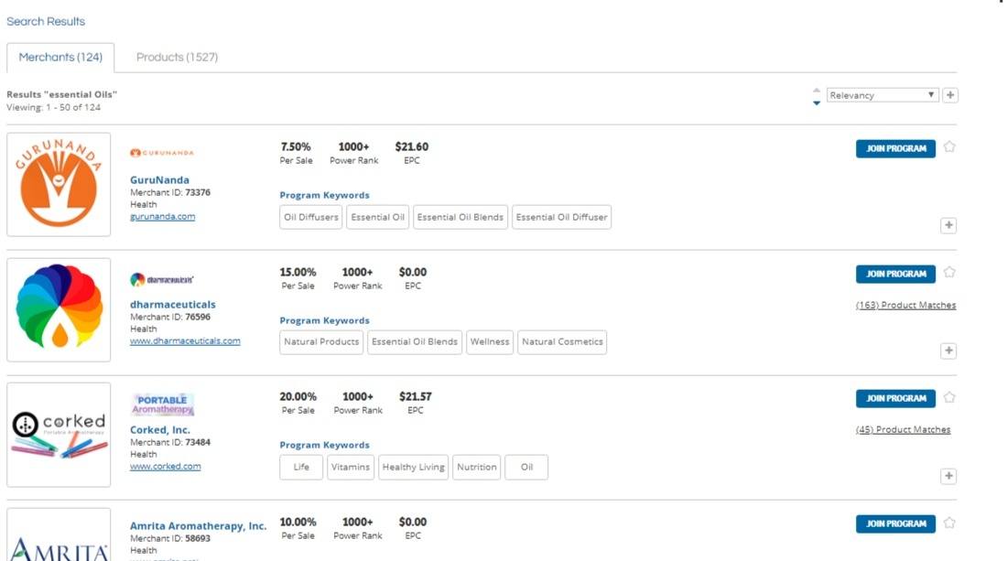Image resolution: width=1007 pixels, height=561 pixels.
Task: Click the plus button beside Relevancy dropdown
Action: click(x=950, y=95)
